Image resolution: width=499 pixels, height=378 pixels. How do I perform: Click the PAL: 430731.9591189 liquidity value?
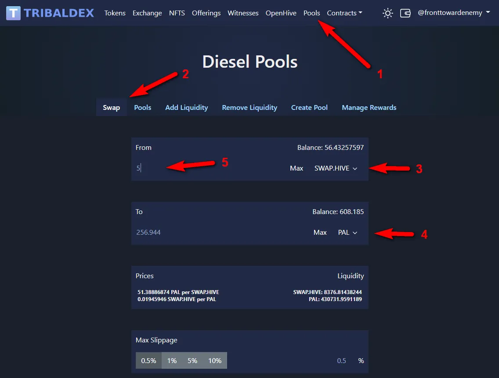tap(335, 299)
